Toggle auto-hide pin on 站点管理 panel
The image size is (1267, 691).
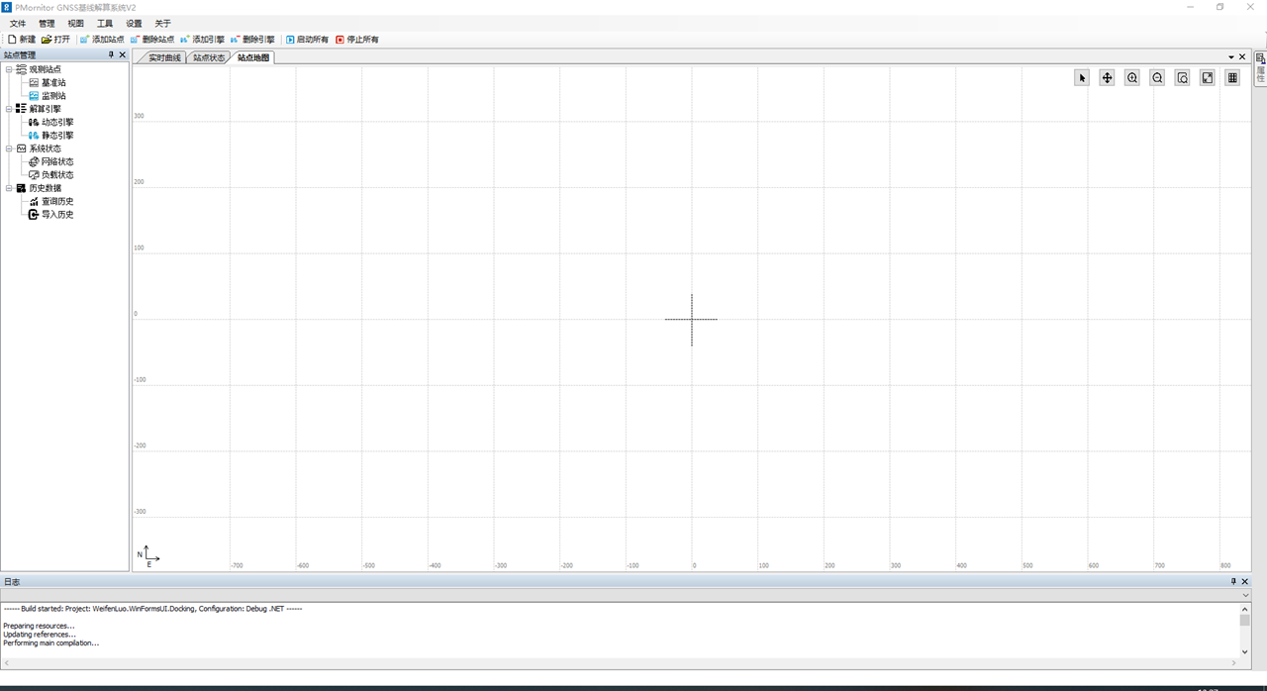[x=111, y=55]
